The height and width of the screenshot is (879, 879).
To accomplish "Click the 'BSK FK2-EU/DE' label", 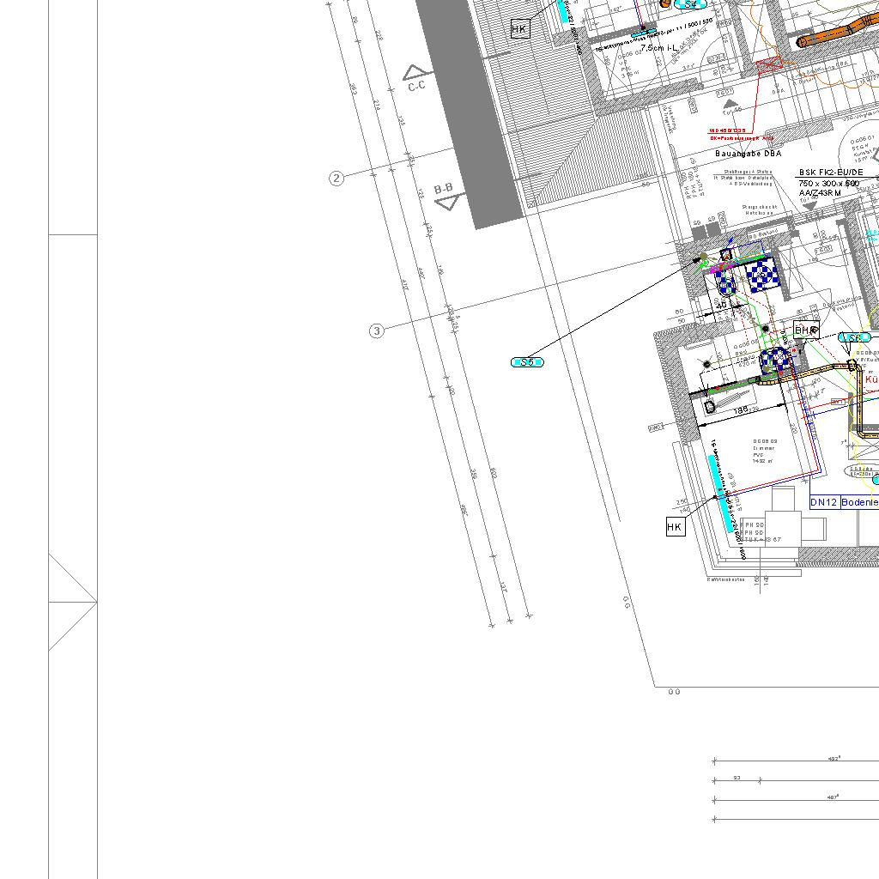I will (831, 173).
